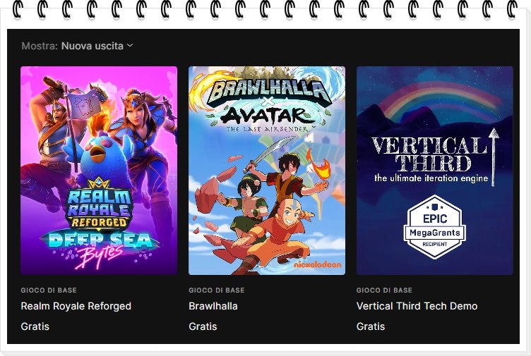Image resolution: width=531 pixels, height=356 pixels.
Task: Open the Nuova uscita sort dropdown
Action: click(97, 46)
